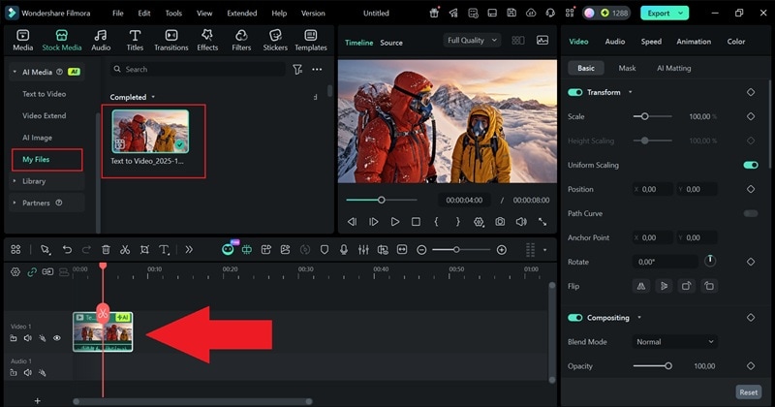The height and width of the screenshot is (407, 775).
Task: Expand the Library section in sidebar
Action: click(34, 181)
